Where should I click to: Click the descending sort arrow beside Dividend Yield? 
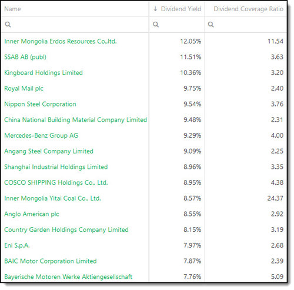pos(156,9)
